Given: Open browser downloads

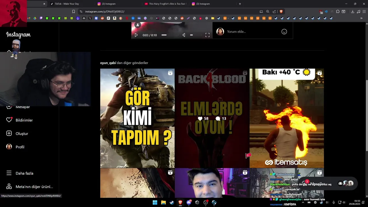Looking at the screenshot, I should tap(352, 11).
